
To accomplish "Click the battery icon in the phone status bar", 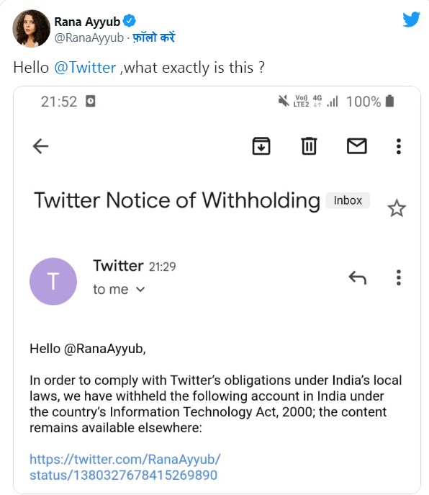I will tap(390, 101).
